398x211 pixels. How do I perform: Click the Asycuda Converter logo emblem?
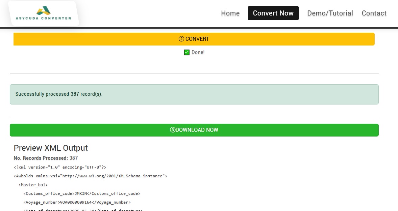43,10
